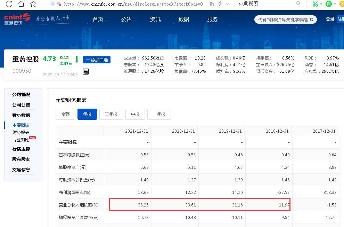Screen dimensions: 344x227
Task: Switch to the 全部 report tab
Action: point(65,114)
